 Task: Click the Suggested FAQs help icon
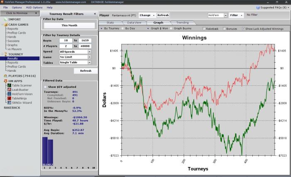pos(258,7)
